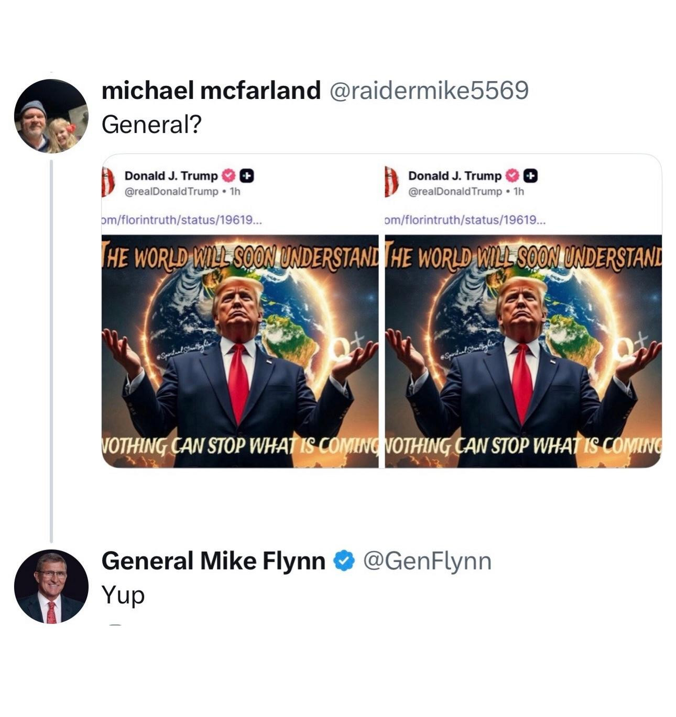Click the red verified badge in the left embedded post

[x=229, y=176]
